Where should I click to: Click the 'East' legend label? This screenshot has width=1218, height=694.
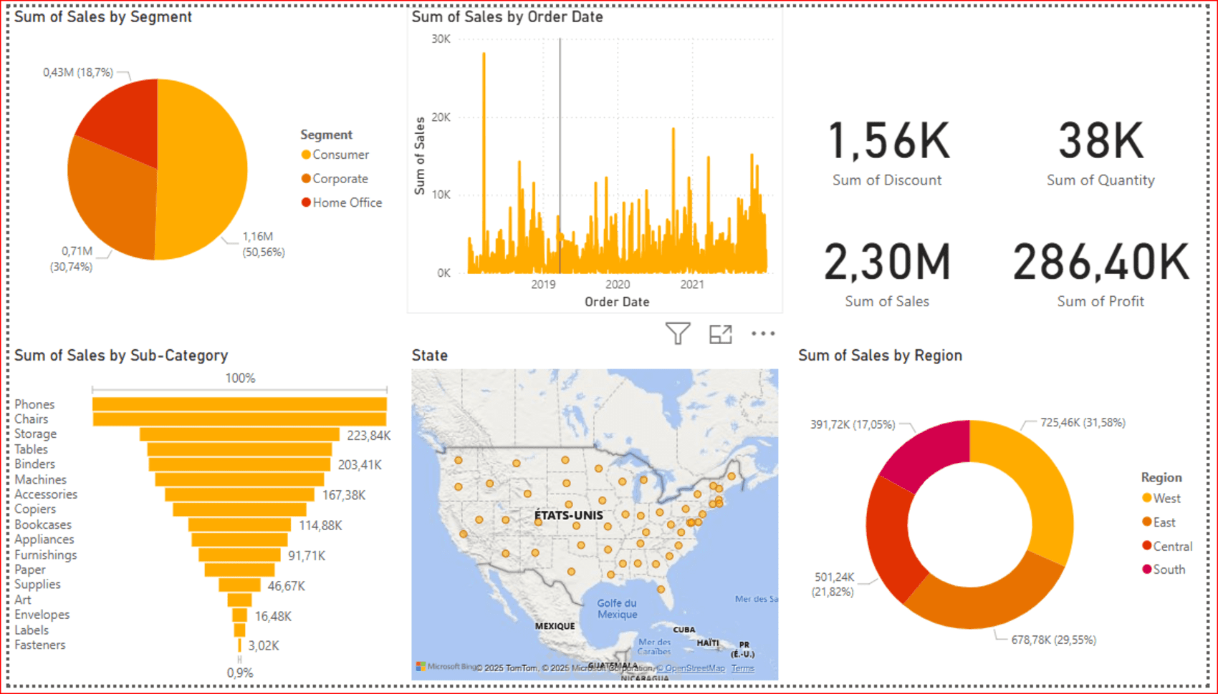click(x=1164, y=522)
